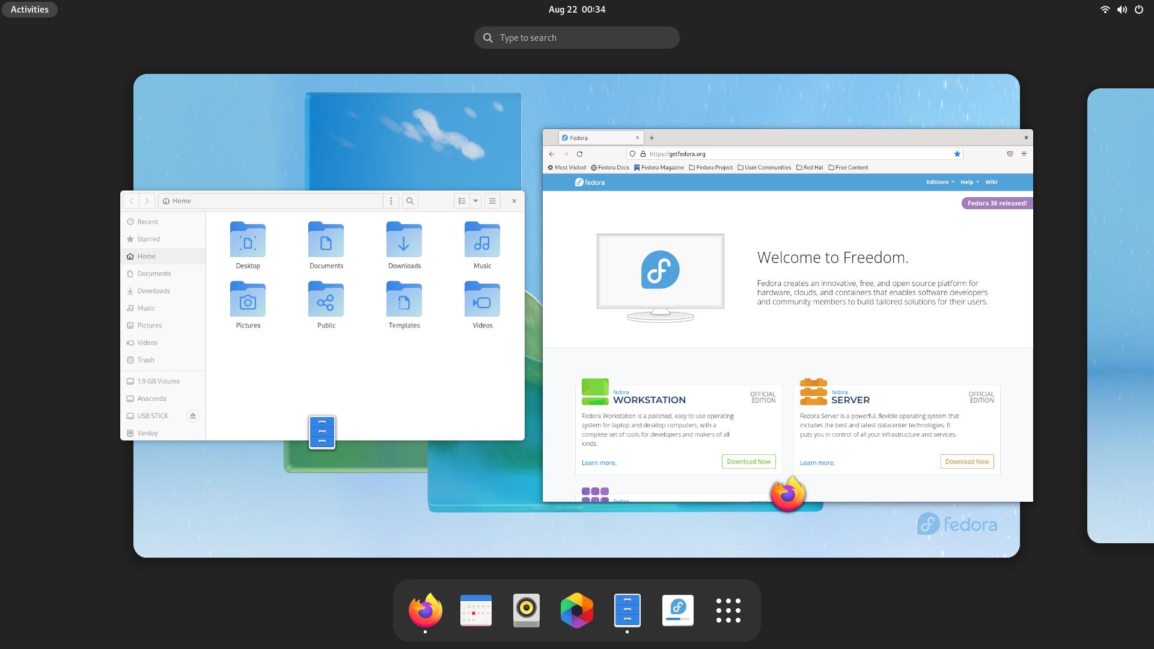Switch to the next workspace thumbnail
Image resolution: width=1154 pixels, height=649 pixels.
[x=1120, y=316]
